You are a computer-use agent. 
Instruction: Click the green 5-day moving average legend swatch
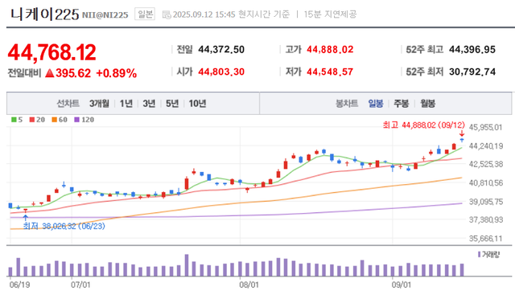tap(14, 120)
